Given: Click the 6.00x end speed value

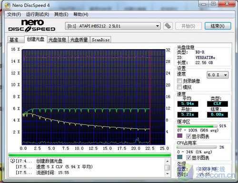Looking at the screenshot, I should coord(218,114).
